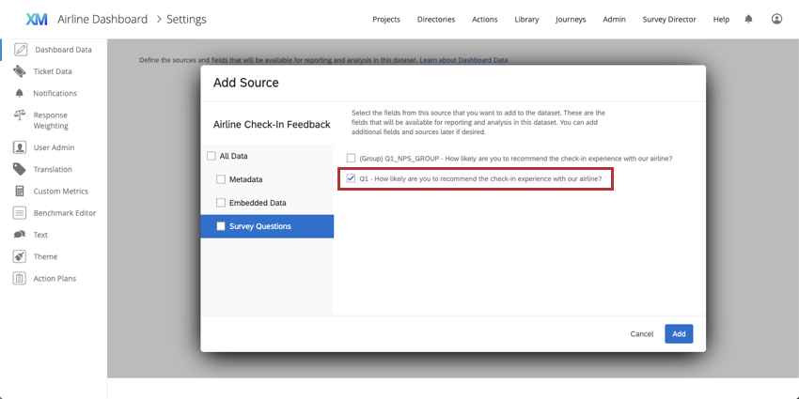Open the Survey Director menu
The image size is (799, 399).
point(669,20)
